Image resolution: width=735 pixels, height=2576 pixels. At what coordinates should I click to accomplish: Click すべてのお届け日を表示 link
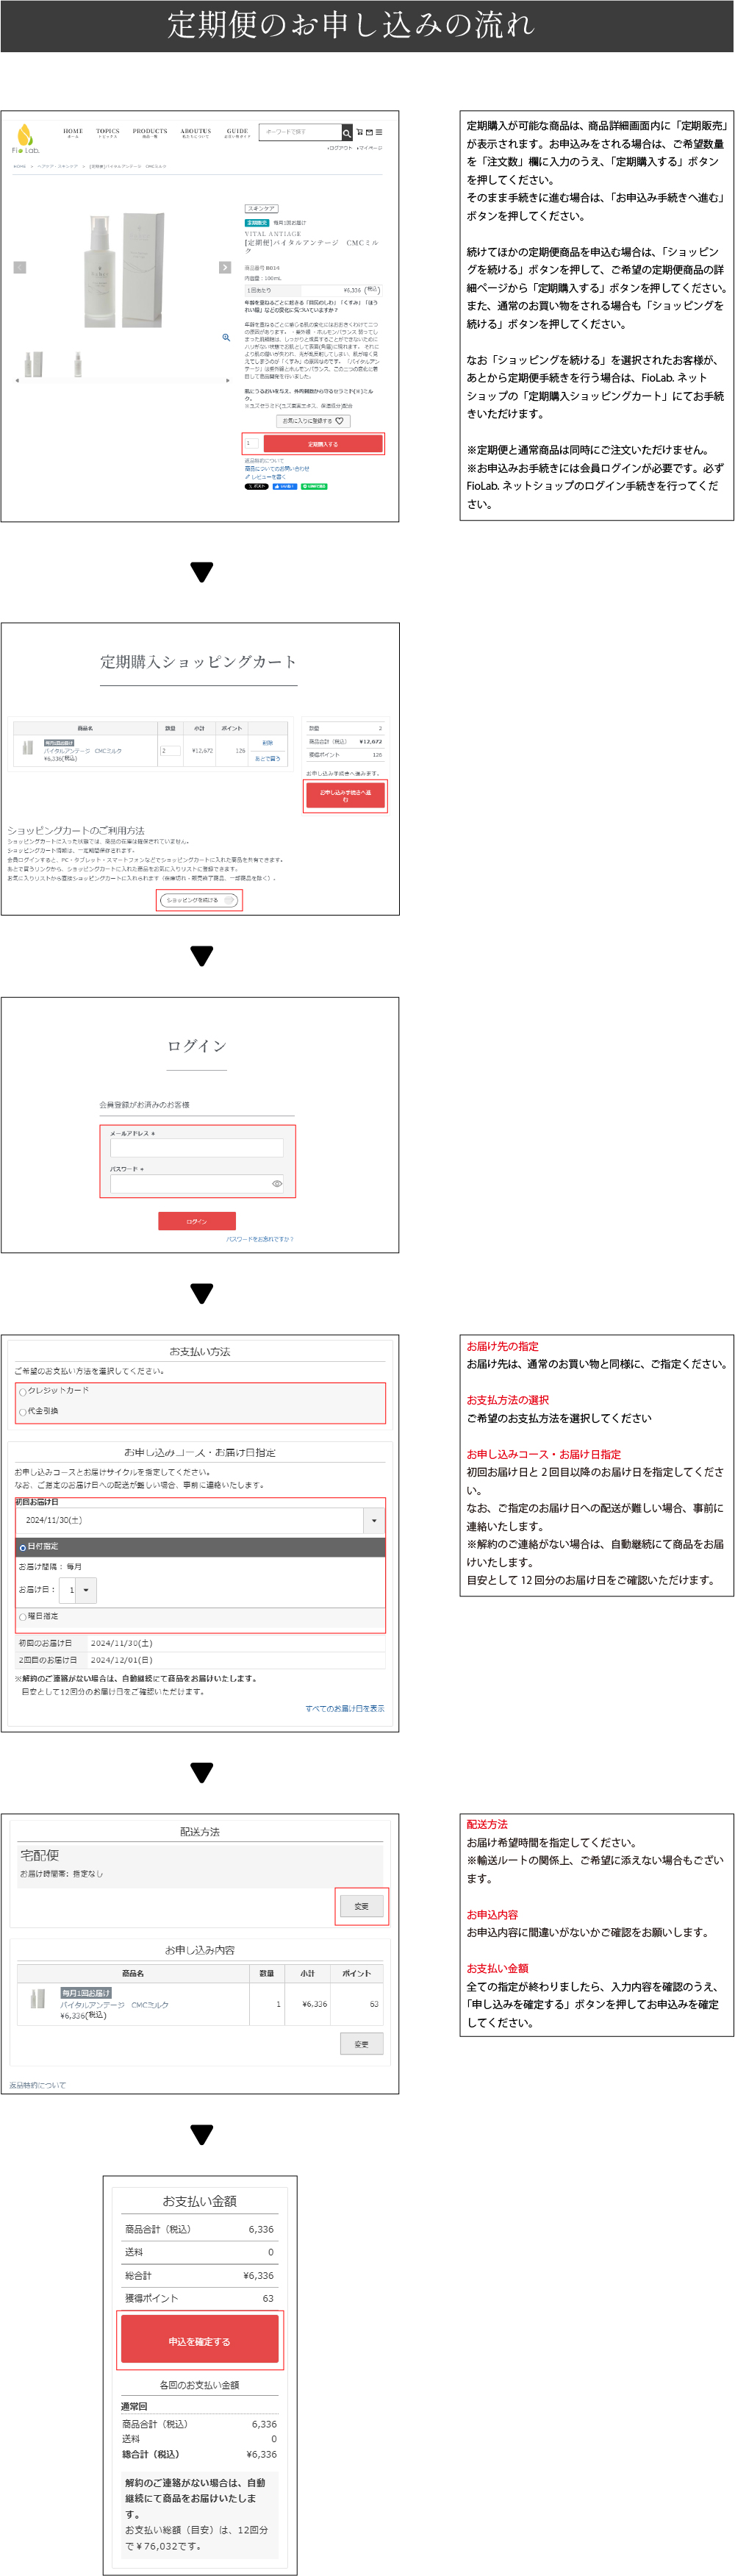pos(344,1709)
